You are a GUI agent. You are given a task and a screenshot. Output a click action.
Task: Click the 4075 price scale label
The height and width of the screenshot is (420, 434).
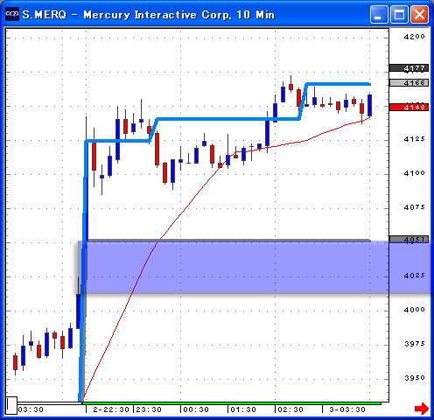click(x=414, y=207)
